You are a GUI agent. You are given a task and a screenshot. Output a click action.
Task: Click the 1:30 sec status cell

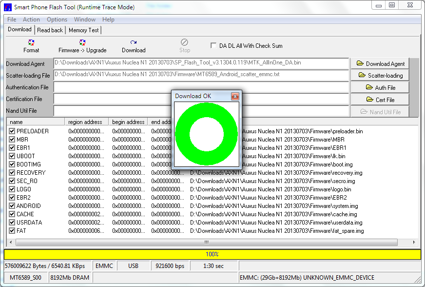coord(213,266)
